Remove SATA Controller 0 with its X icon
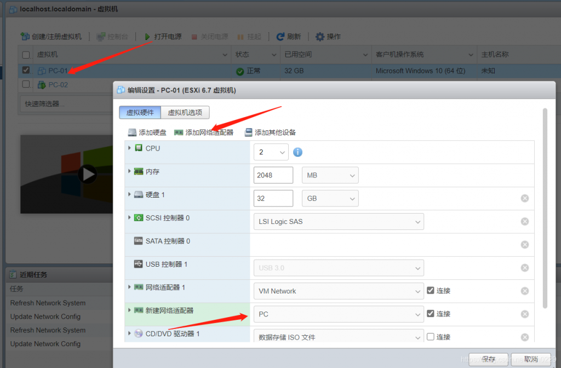Viewport: 561px width, 368px height. pos(525,245)
